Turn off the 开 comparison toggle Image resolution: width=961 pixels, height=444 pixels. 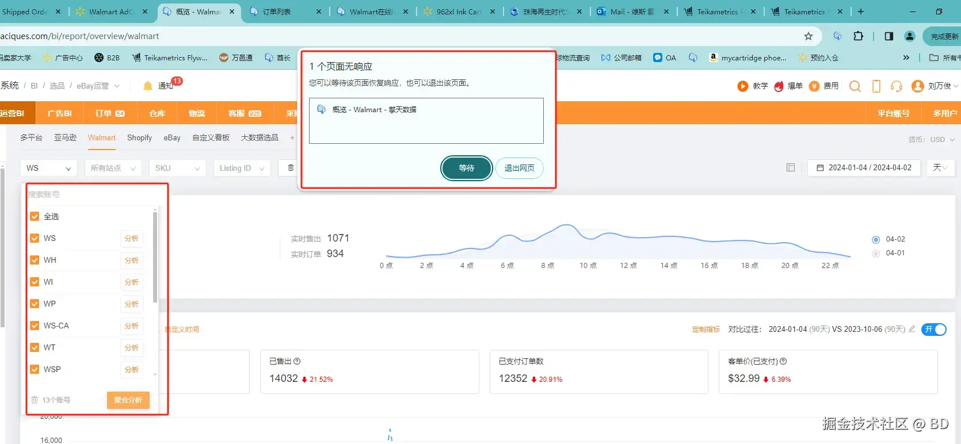tap(934, 329)
